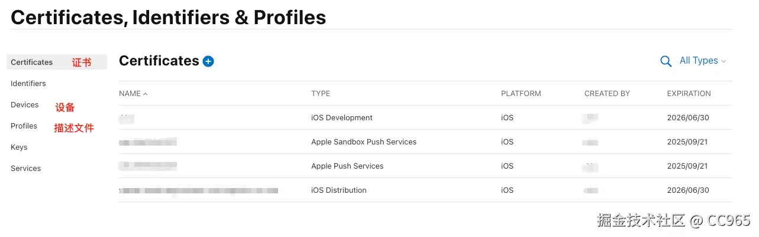Open the iOS Development certificate row
This screenshot has width=759, height=237.
coord(342,118)
